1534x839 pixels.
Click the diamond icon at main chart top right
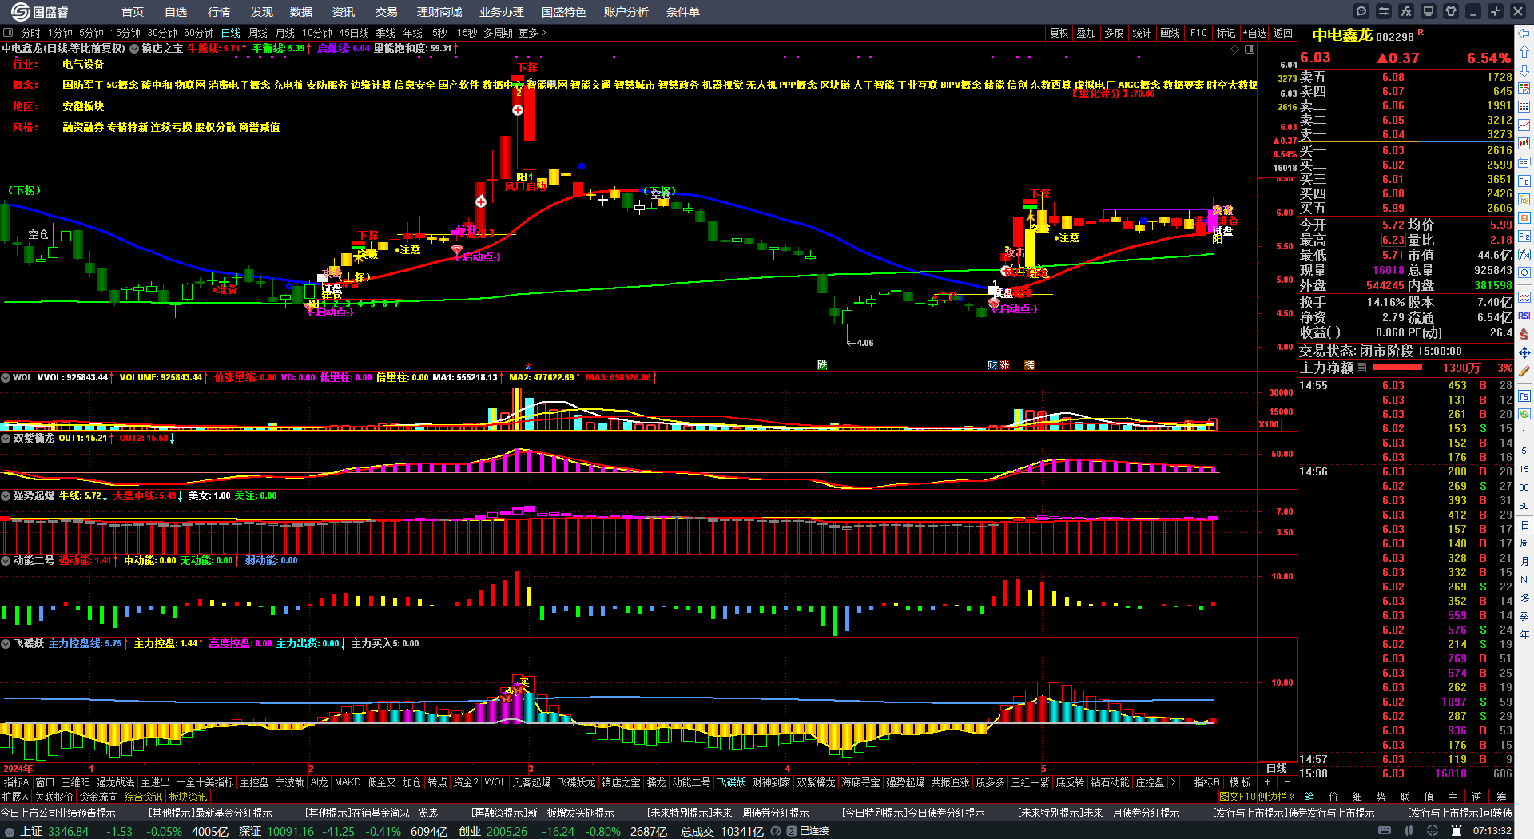(1235, 49)
